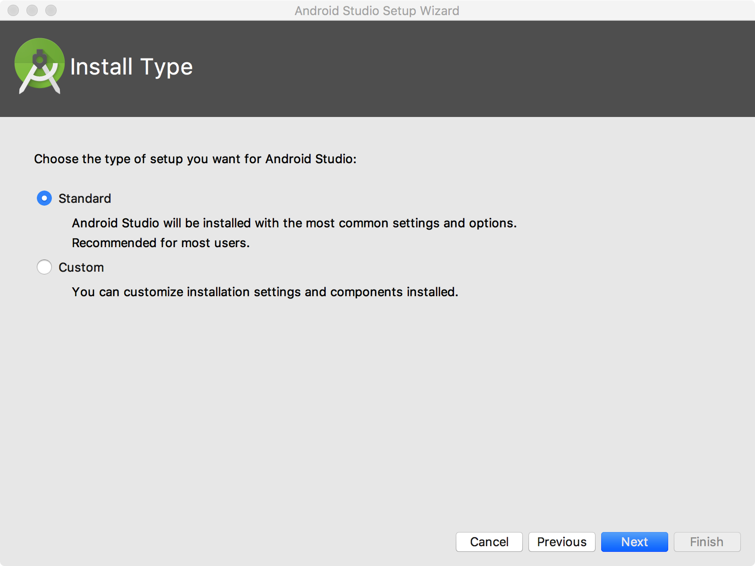Click 'Choose the type of setup' prompt
Image resolution: width=755 pixels, height=566 pixels.
[195, 159]
